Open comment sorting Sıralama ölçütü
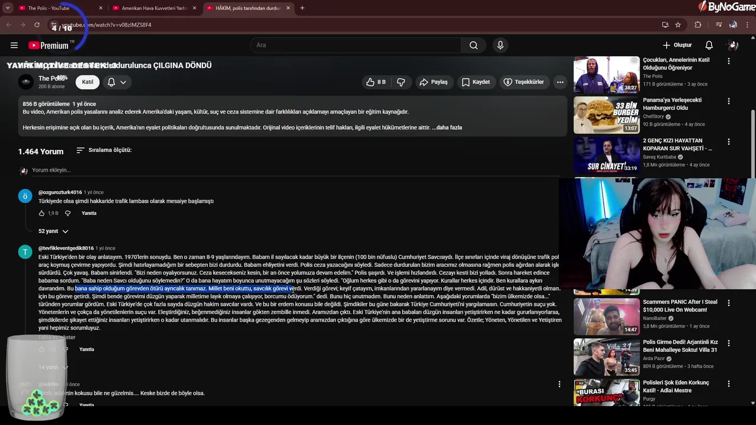 coord(104,151)
